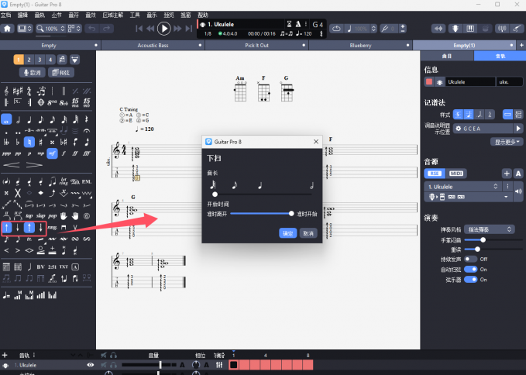This screenshot has width=526, height=375.
Task: Click the 确定 button in dialog
Action: coord(287,232)
